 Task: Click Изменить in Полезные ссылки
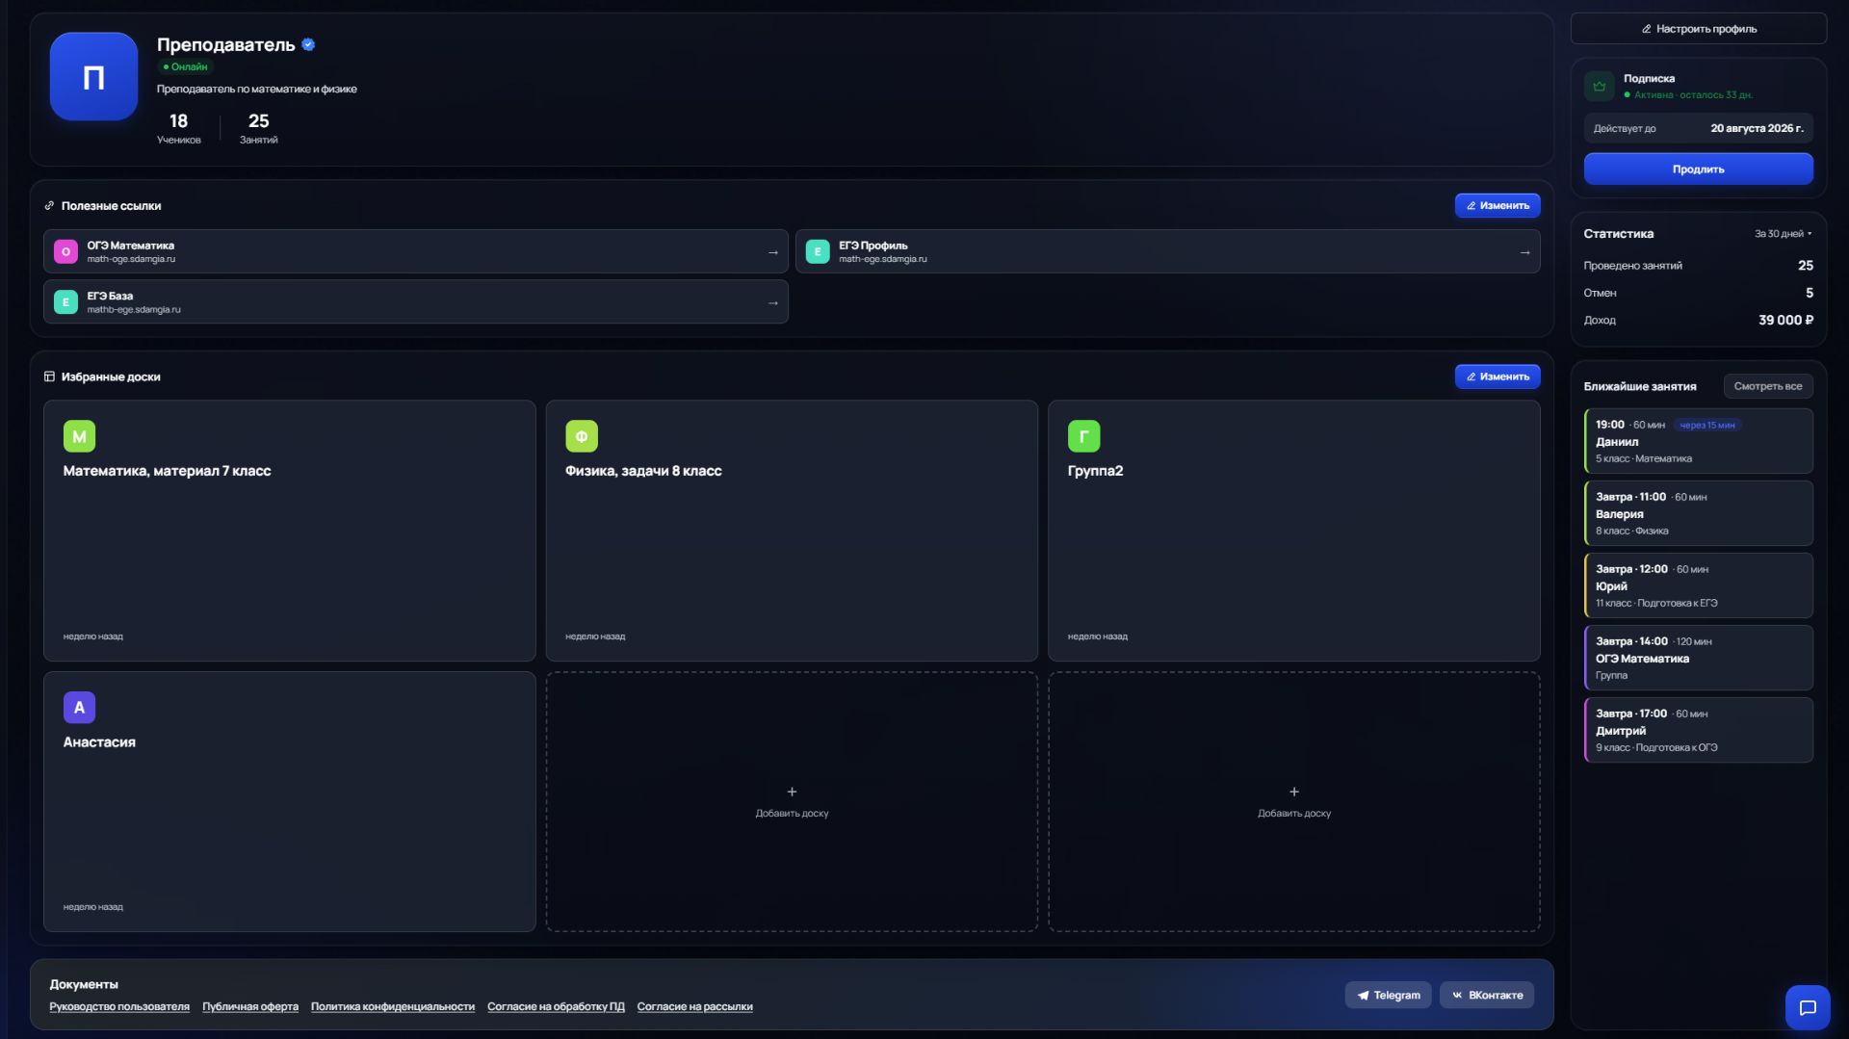point(1497,205)
